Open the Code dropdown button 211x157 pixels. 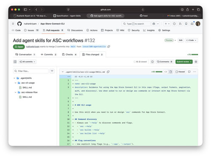(192, 40)
